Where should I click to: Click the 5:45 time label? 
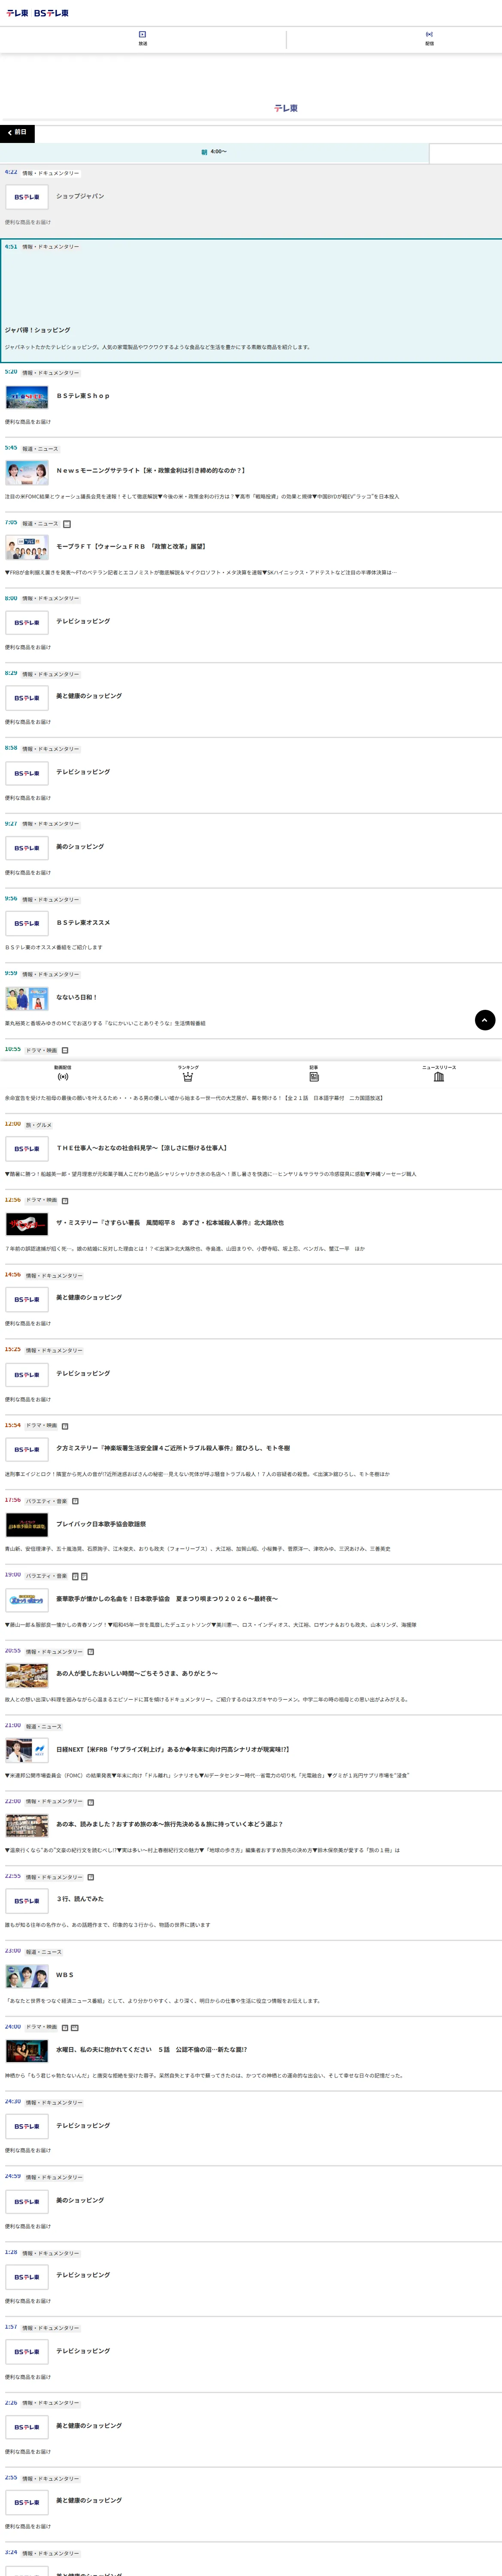[11, 448]
